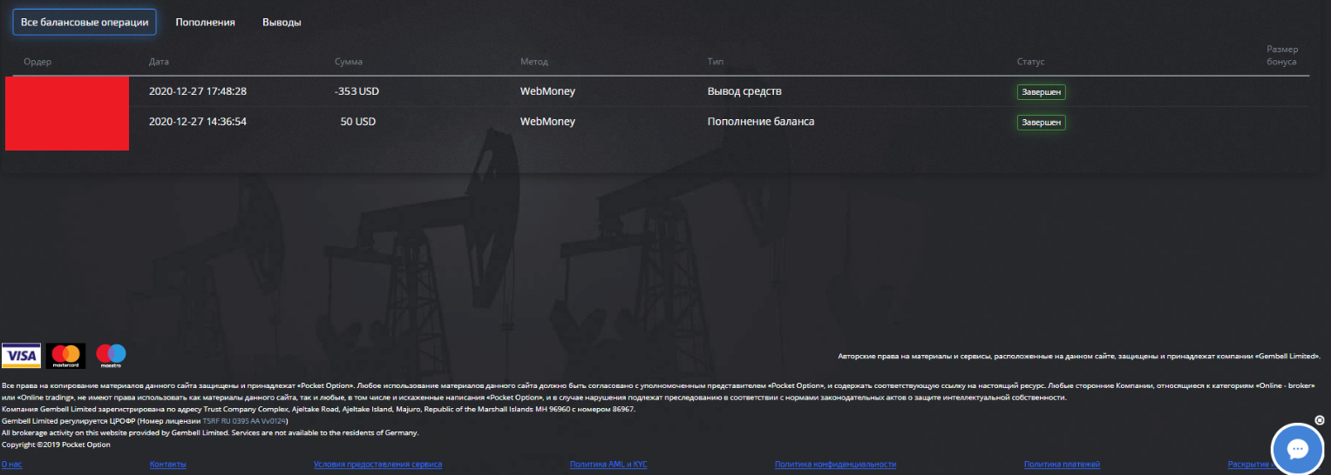
Task: Sort by the Сумма column header
Action: click(x=349, y=62)
